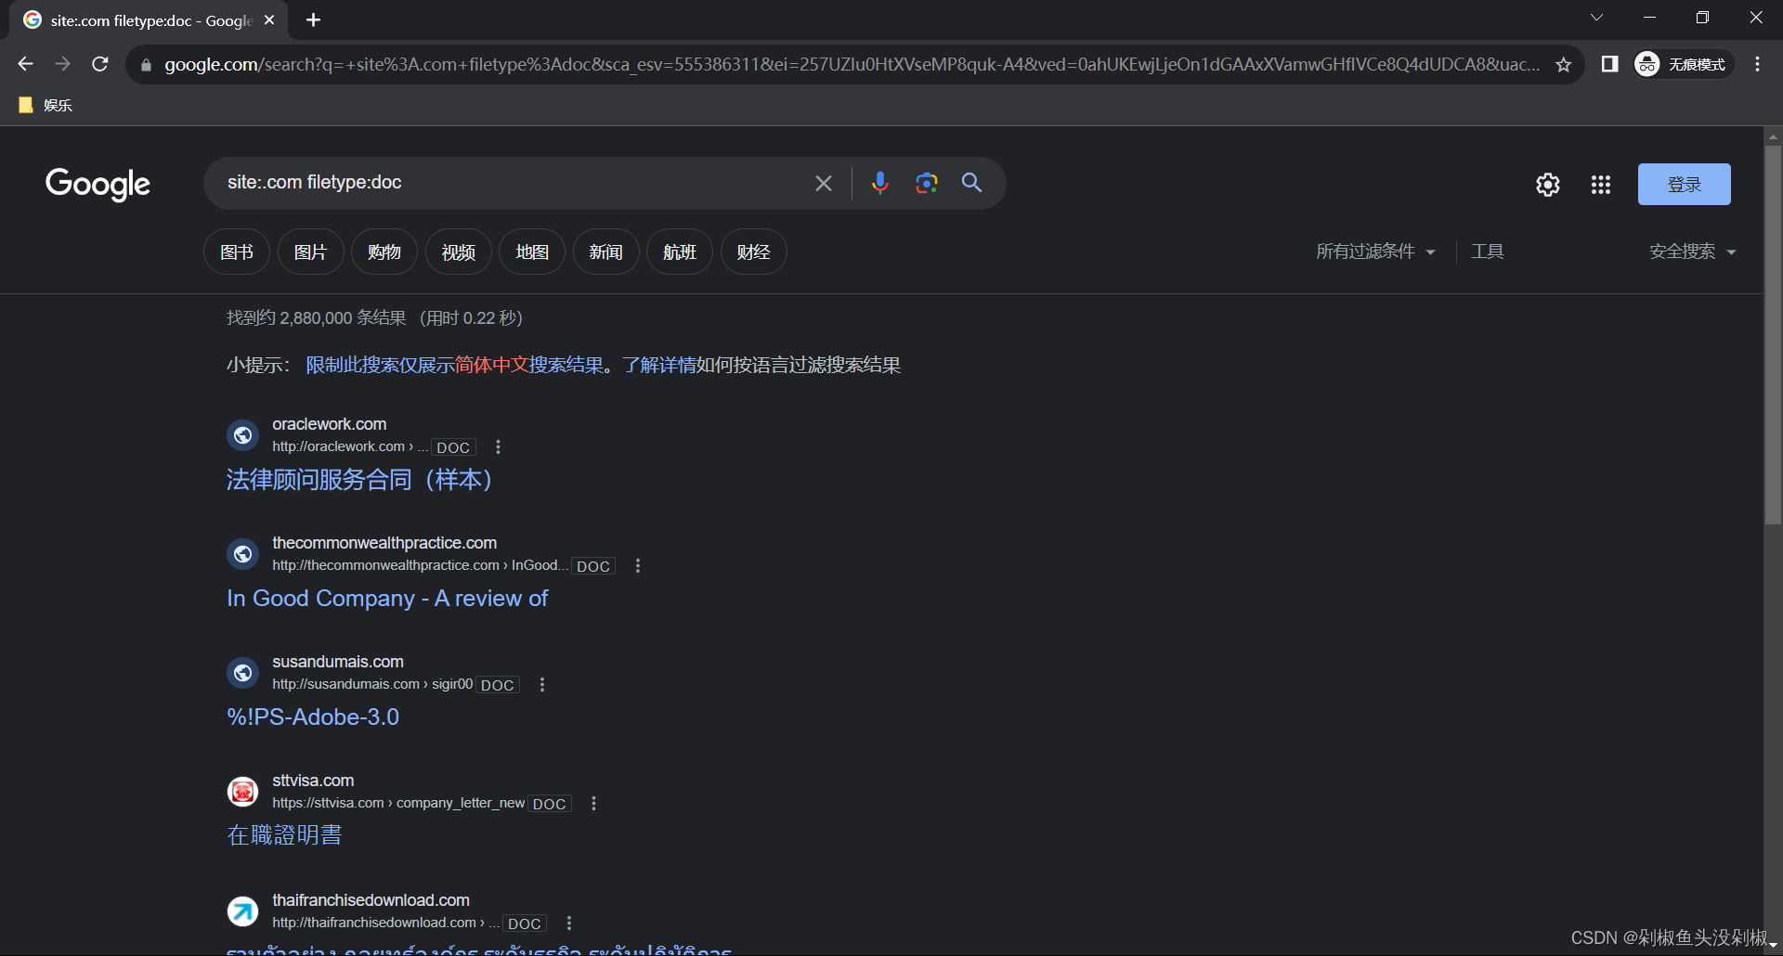Click sttvisa.com red site favicon
Viewport: 1783px width, 956px height.
point(243,792)
